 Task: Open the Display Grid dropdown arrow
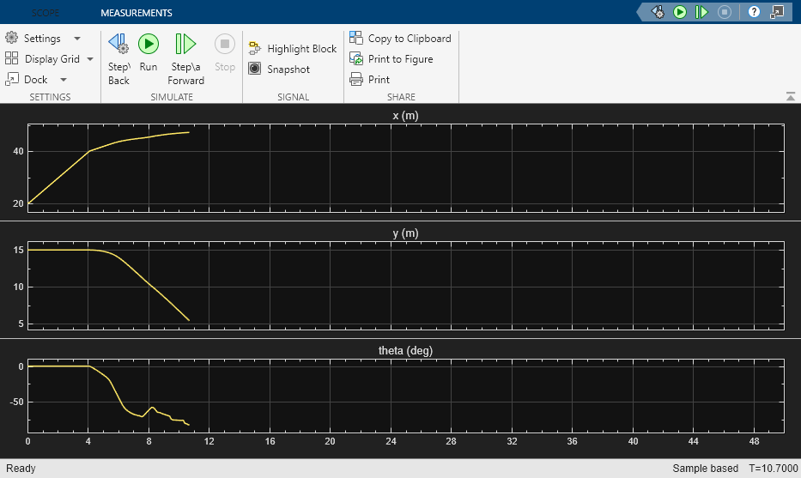coord(90,58)
